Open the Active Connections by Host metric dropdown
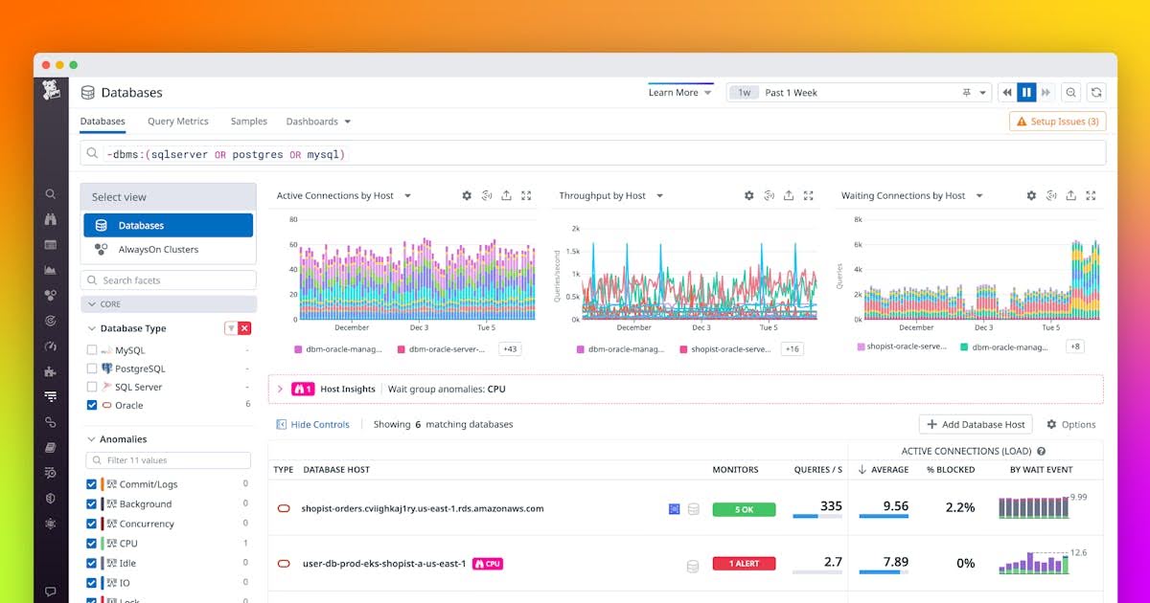This screenshot has width=1150, height=603. coord(406,195)
